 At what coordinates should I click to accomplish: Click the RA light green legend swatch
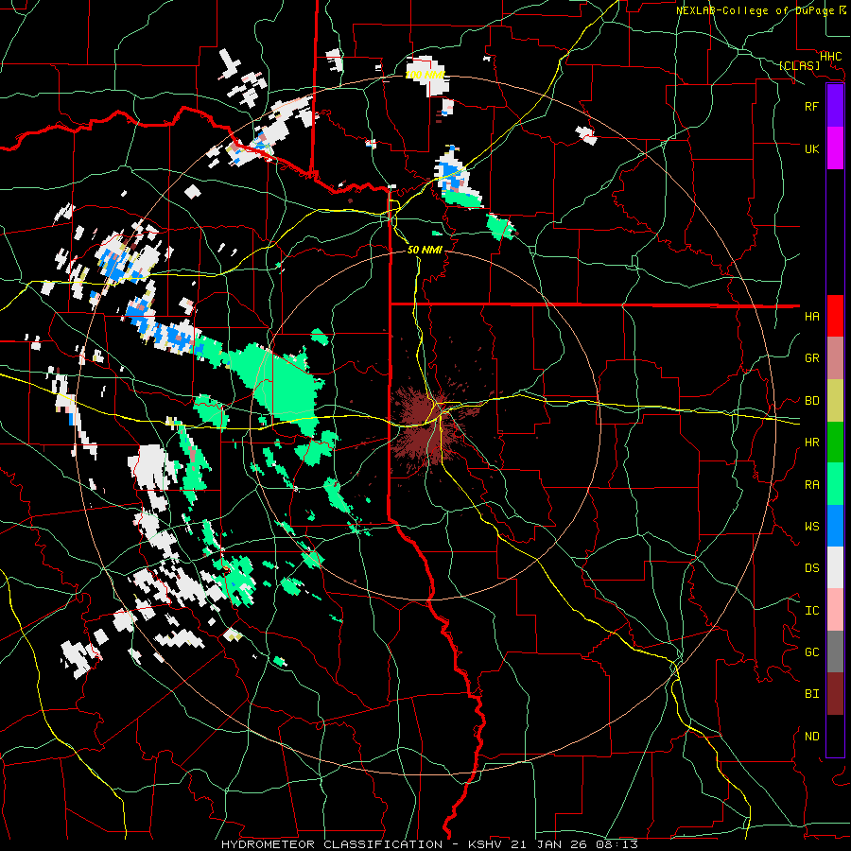click(835, 484)
